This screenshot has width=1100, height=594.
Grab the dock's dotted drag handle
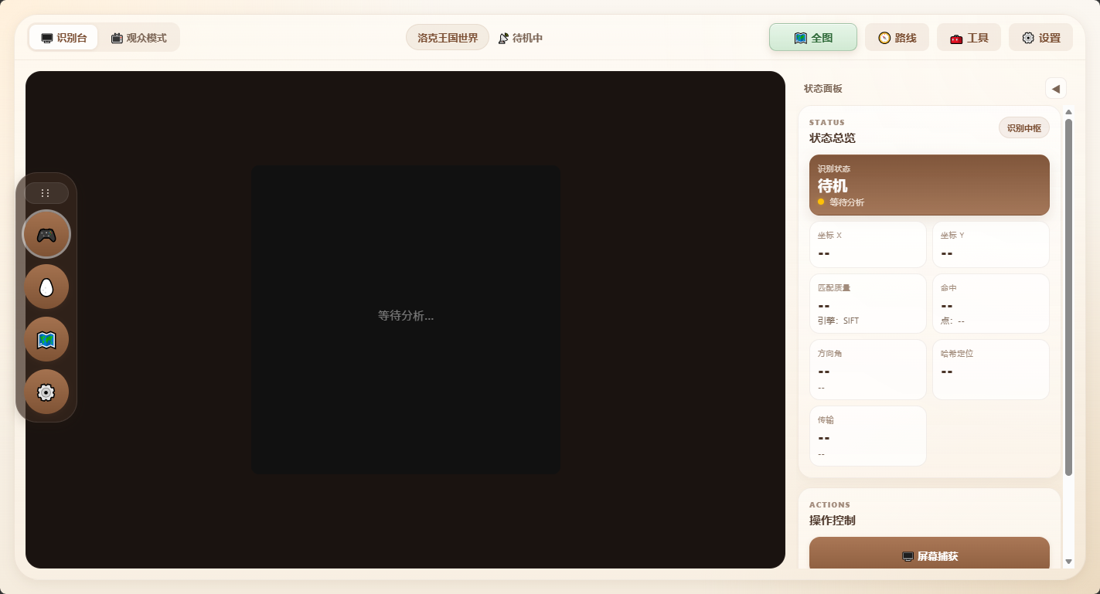pyautogui.click(x=46, y=193)
